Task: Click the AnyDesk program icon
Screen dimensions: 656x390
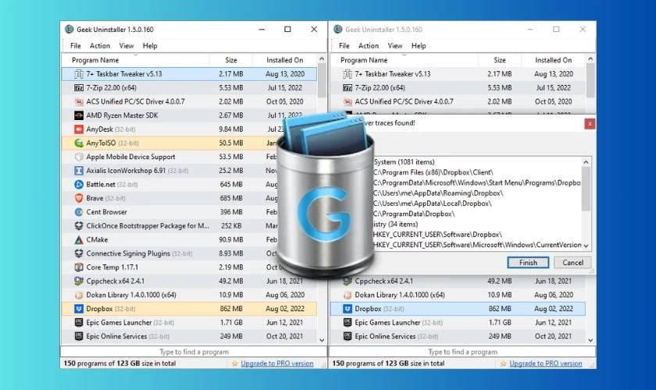Action: point(79,129)
